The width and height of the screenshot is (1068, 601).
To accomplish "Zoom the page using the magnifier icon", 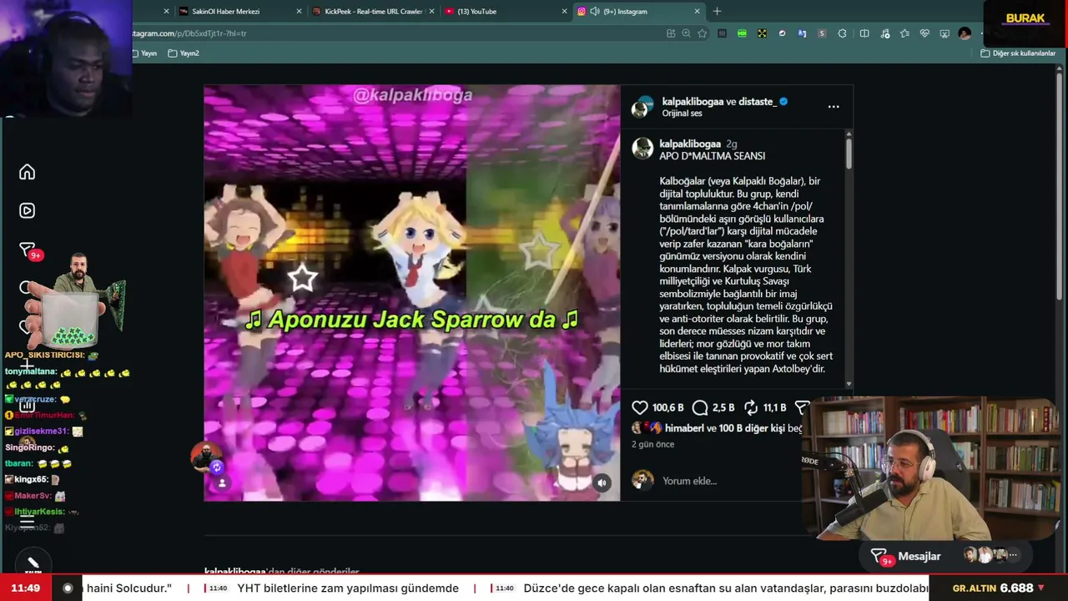I will point(687,33).
